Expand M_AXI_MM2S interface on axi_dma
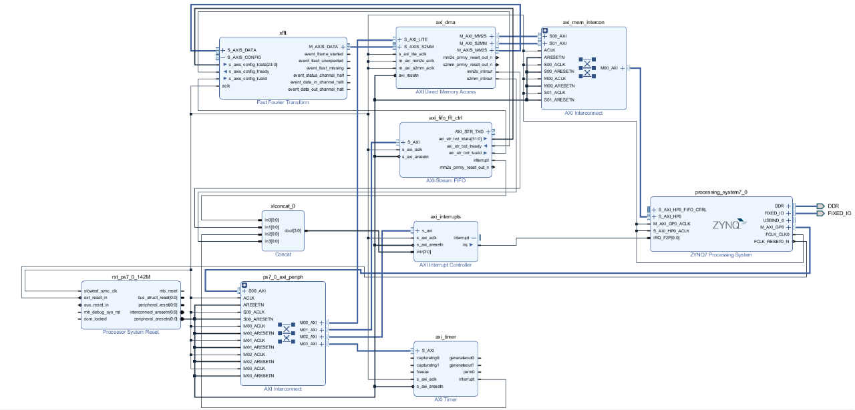 point(492,36)
